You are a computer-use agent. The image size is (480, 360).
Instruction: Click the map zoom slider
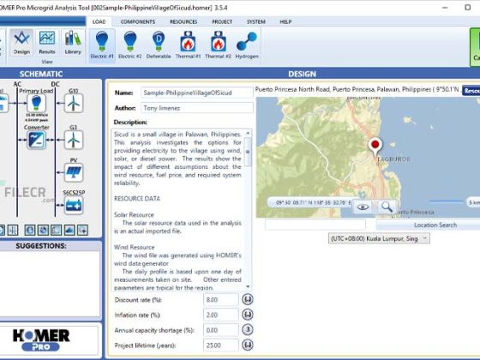point(447,201)
